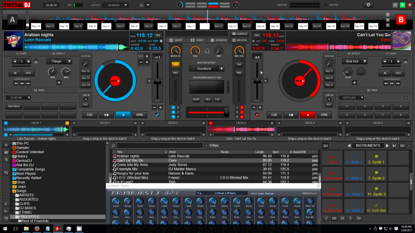
Task: Select Freestyle Mix track in the file list
Action: click(127, 168)
